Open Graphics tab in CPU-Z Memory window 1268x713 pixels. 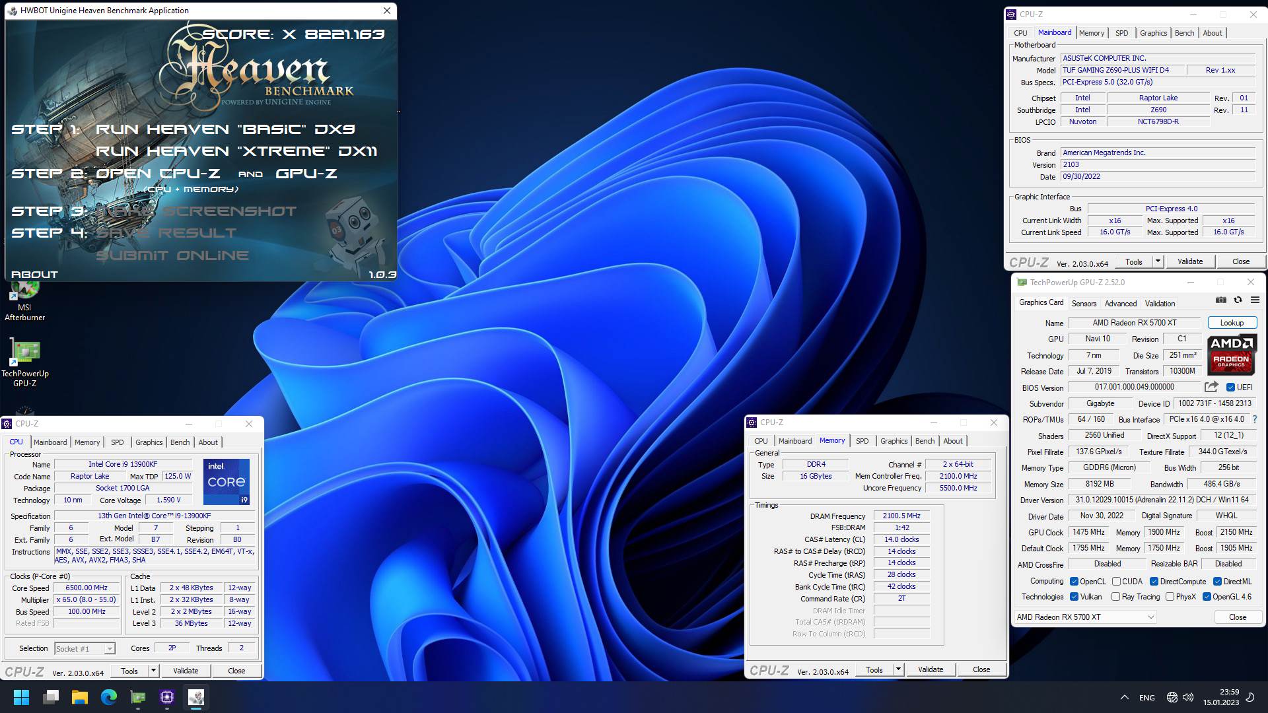point(894,441)
